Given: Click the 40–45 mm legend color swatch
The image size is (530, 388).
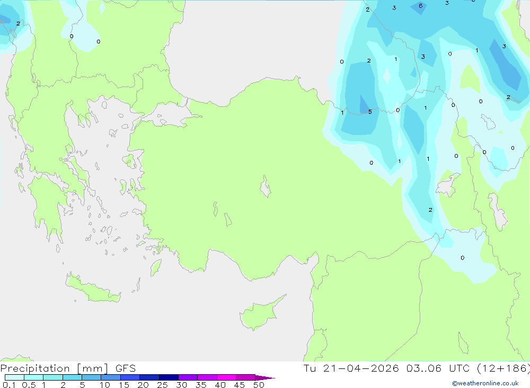Looking at the screenshot, I should tap(226, 377).
